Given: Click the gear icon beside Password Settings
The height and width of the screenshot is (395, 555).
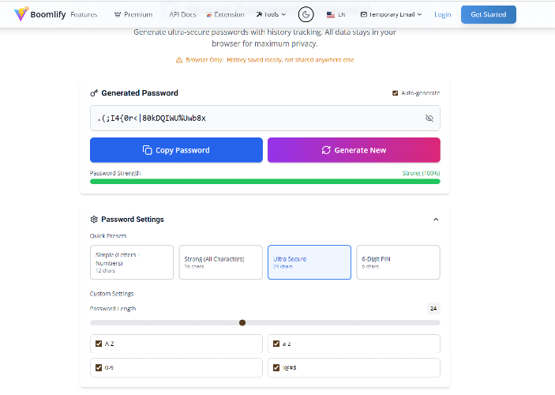Looking at the screenshot, I should (94, 220).
